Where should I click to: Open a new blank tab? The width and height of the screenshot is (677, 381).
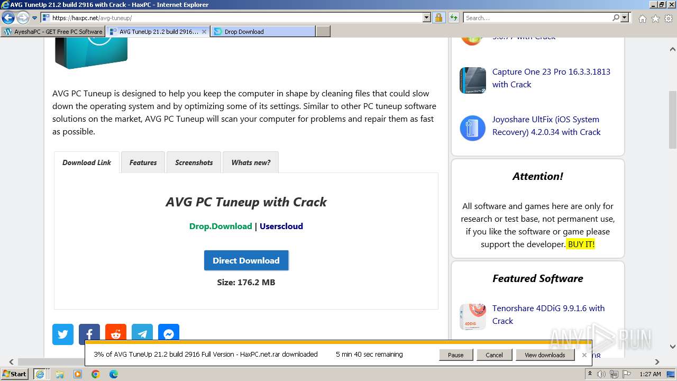pyautogui.click(x=323, y=32)
